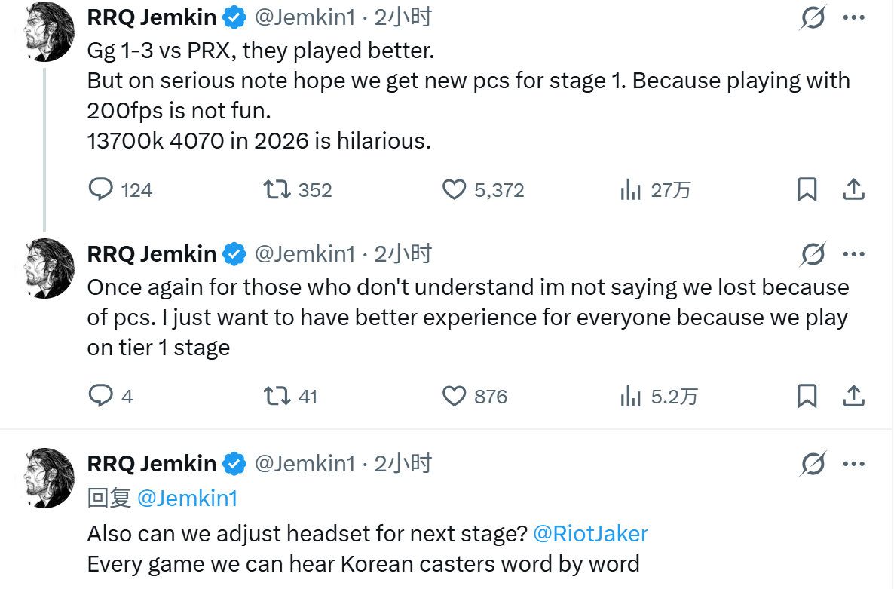This screenshot has height=589, width=894.
Task: Click Grok icon on the headset tweet
Action: tap(813, 464)
